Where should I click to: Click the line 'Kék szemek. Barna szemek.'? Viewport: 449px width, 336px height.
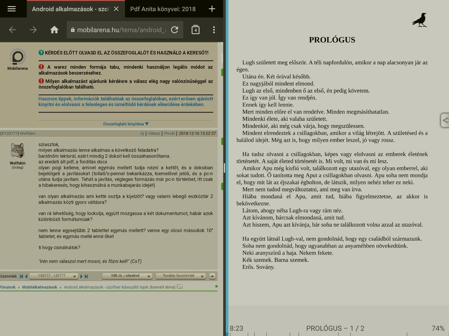[x=275, y=260]
